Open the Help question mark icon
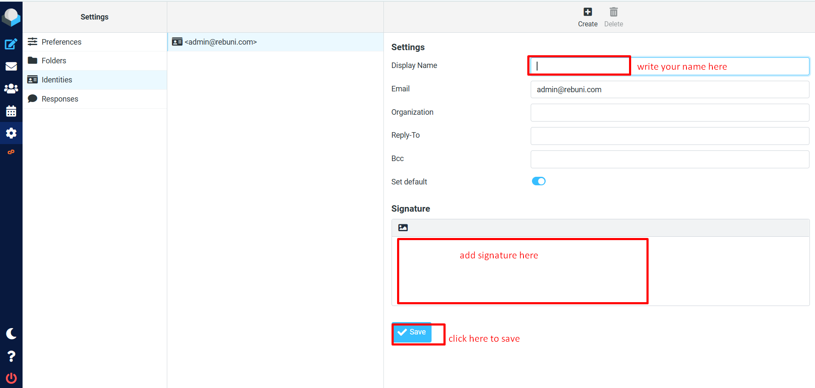This screenshot has width=815, height=388. 11,356
